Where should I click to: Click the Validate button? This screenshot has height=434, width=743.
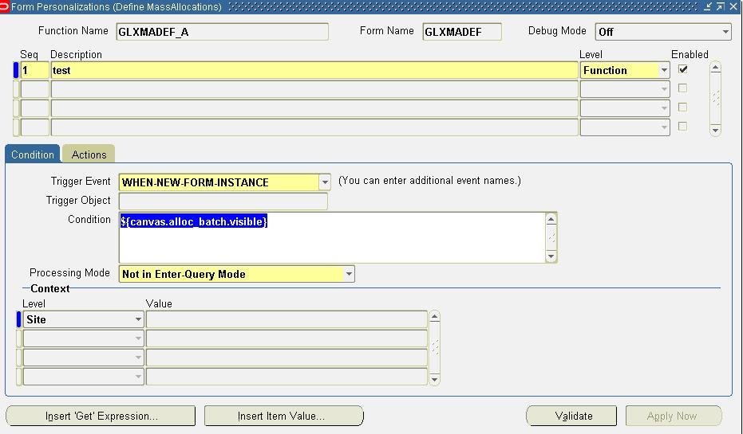pyautogui.click(x=572, y=416)
